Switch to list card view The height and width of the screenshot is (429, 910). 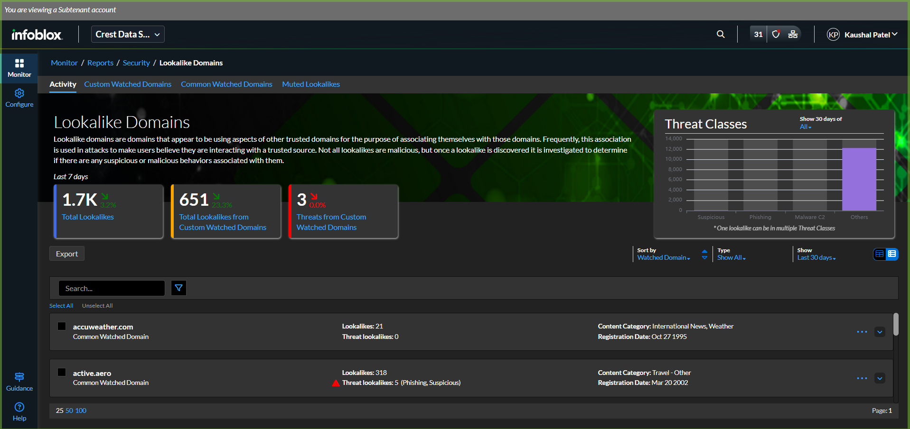pos(892,254)
